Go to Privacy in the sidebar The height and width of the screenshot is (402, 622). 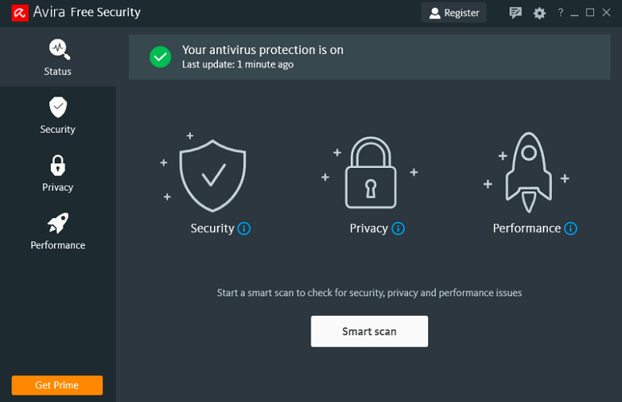pos(57,173)
